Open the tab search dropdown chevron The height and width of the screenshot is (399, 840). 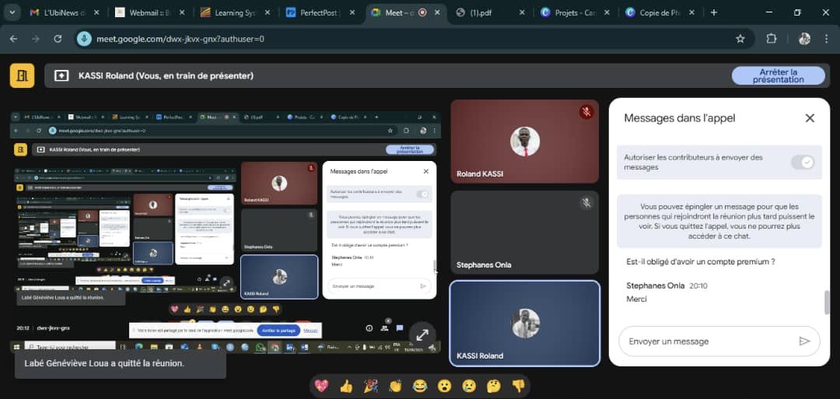point(12,12)
